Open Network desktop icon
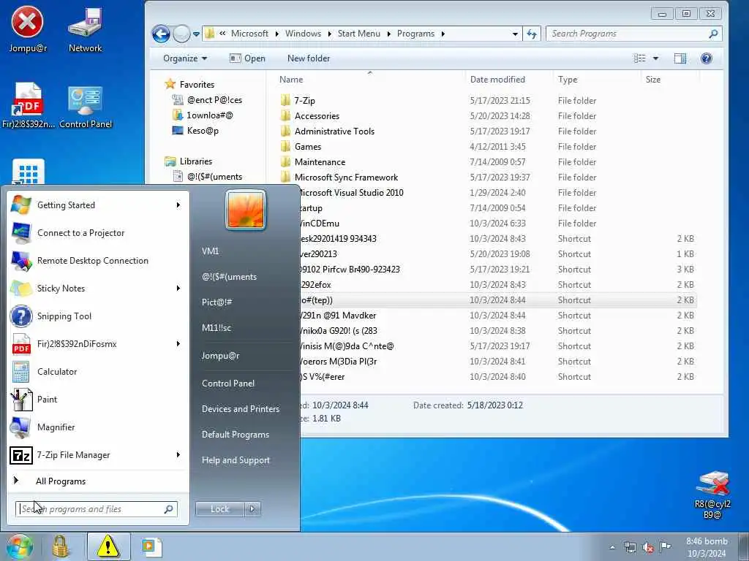 click(85, 29)
